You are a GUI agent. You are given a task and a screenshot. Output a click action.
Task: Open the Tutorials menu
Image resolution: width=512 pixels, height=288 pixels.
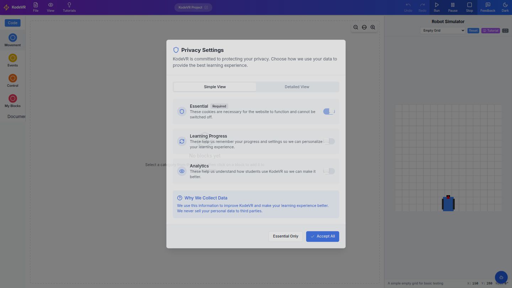[69, 7]
